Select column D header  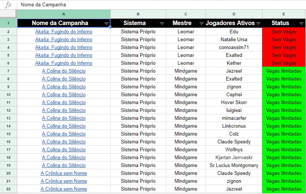click(234, 14)
